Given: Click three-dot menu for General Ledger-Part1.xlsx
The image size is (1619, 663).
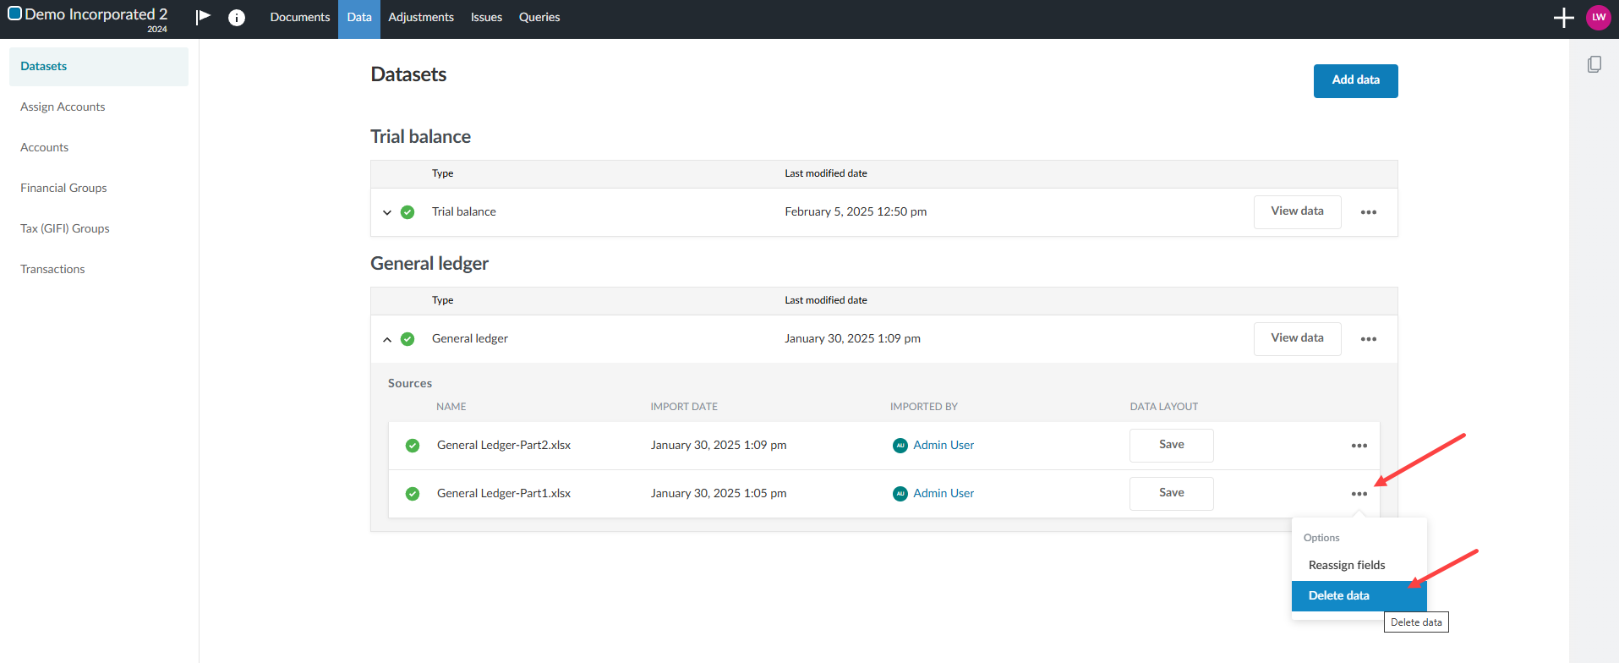Looking at the screenshot, I should click(x=1359, y=494).
